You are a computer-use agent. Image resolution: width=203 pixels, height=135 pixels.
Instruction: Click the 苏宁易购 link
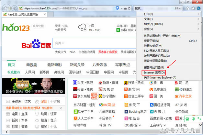click(x=107, y=96)
